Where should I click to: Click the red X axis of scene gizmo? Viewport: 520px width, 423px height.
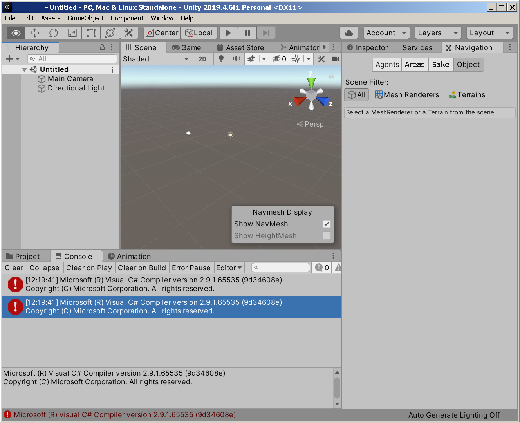click(300, 101)
